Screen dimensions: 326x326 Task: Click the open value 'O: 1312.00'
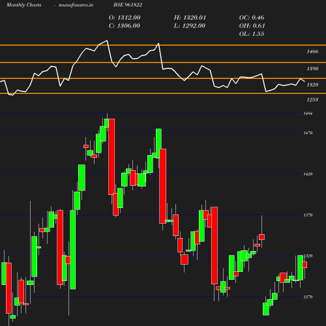(x=125, y=18)
